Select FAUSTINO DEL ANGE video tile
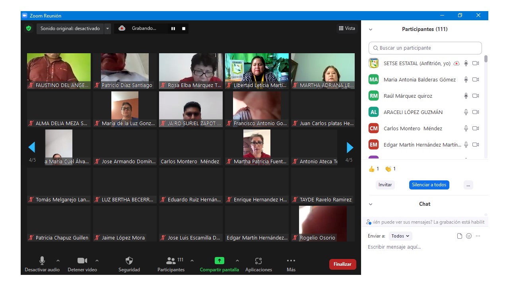The width and height of the screenshot is (509, 286). pos(59,71)
